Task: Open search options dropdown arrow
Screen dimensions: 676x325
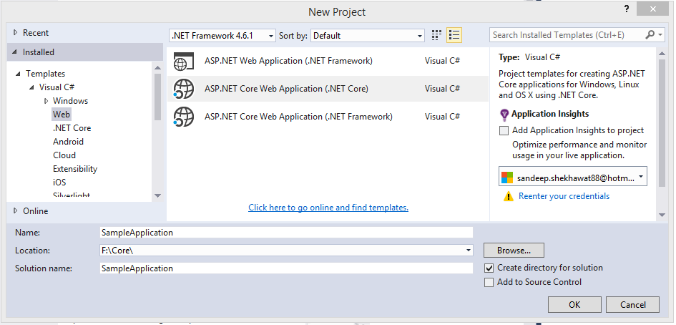Action: pos(660,35)
